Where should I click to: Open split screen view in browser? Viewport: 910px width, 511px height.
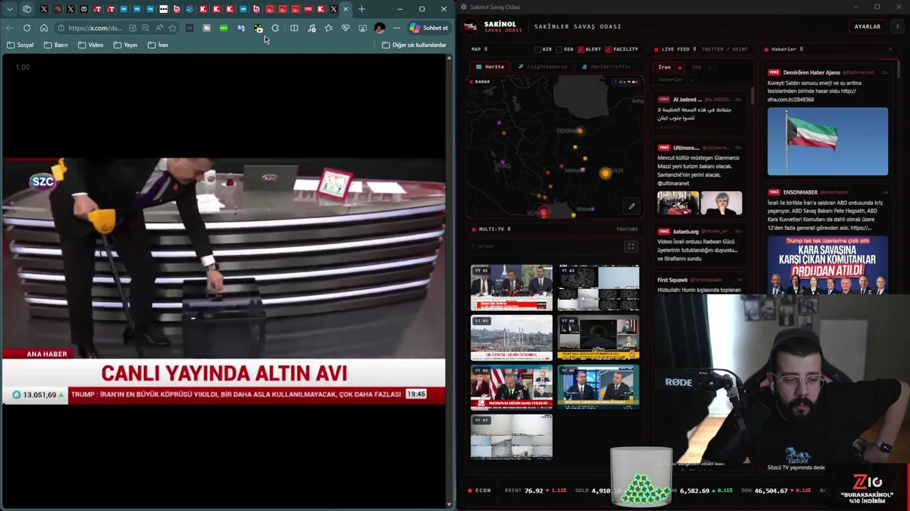(294, 28)
